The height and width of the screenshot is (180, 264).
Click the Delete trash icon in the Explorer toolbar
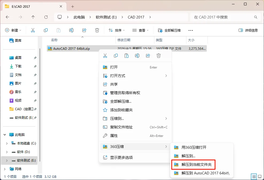coord(97,30)
